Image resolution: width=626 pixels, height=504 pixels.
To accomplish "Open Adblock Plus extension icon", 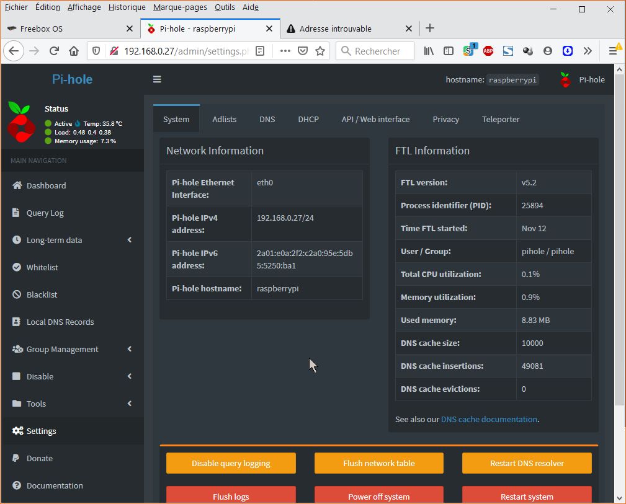I will click(x=488, y=51).
